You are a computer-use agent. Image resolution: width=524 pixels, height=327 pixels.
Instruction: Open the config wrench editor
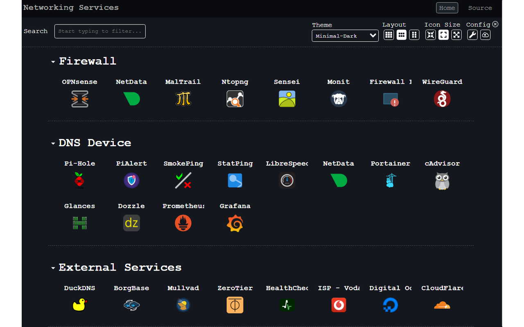click(x=472, y=35)
